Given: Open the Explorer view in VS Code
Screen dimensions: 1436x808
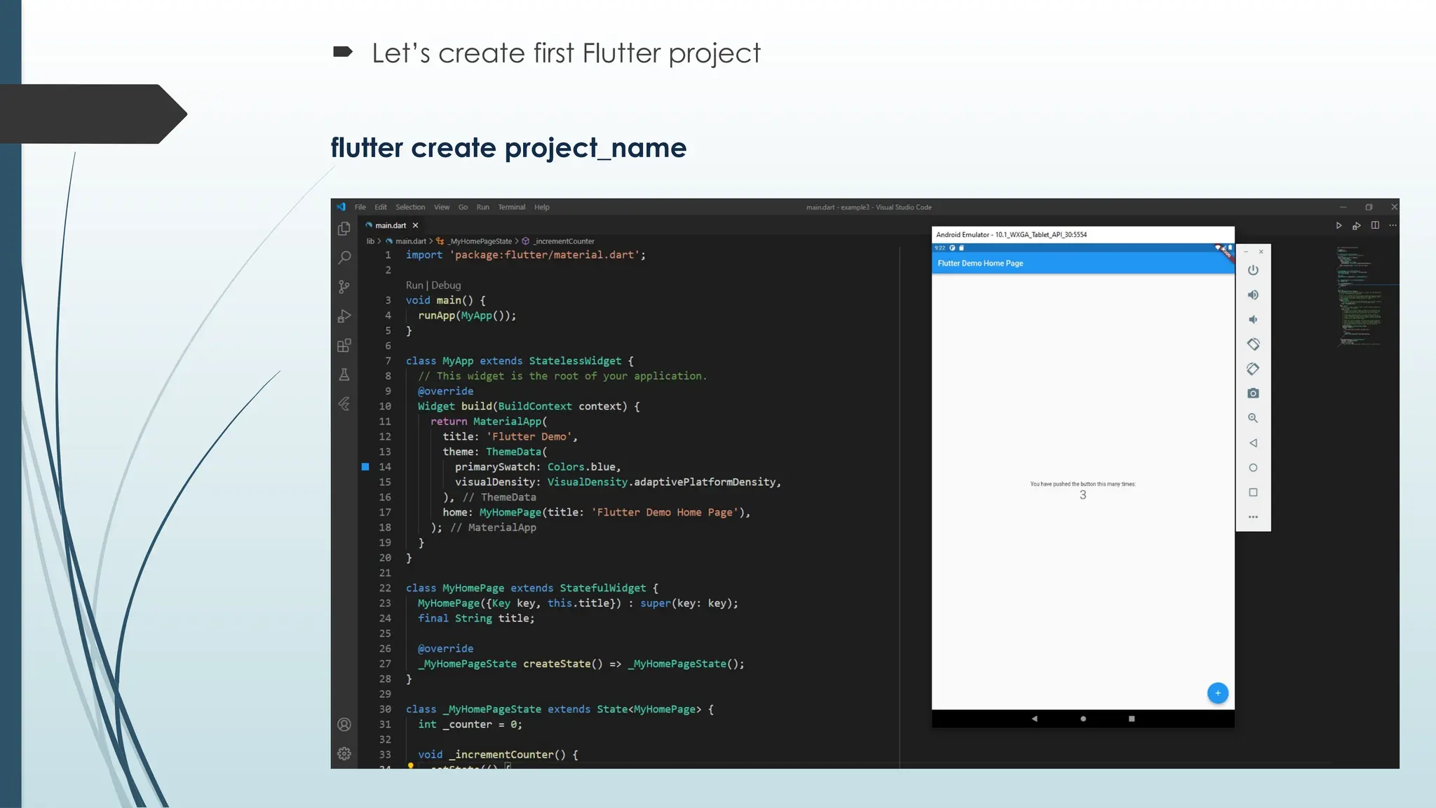Looking at the screenshot, I should [x=344, y=229].
